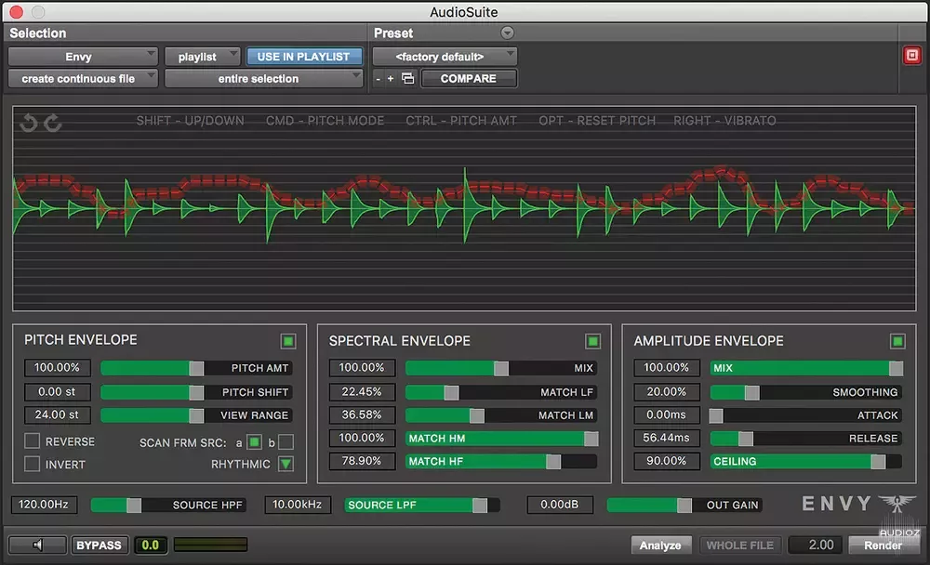Click the CEILING slider
Image resolution: width=930 pixels, height=565 pixels.
(806, 461)
